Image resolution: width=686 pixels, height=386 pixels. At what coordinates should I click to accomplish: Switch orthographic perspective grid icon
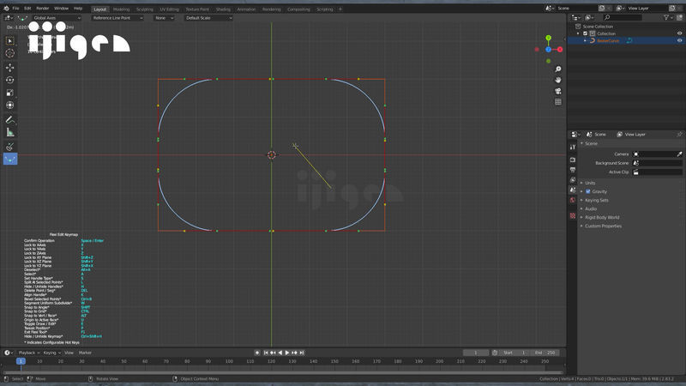click(558, 102)
